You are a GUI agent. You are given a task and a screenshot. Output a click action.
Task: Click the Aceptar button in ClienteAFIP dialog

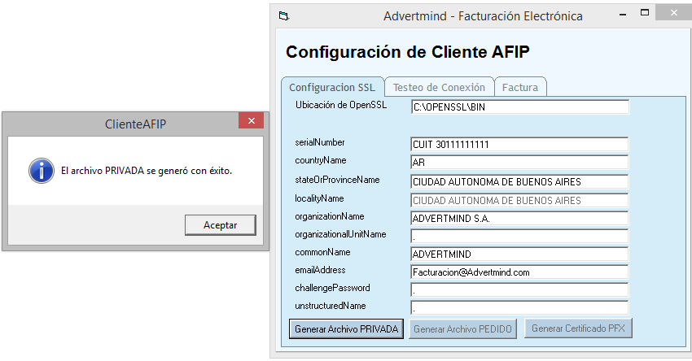[x=221, y=224]
